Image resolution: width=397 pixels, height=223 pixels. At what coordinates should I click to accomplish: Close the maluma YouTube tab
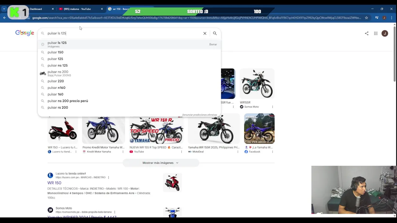102,9
